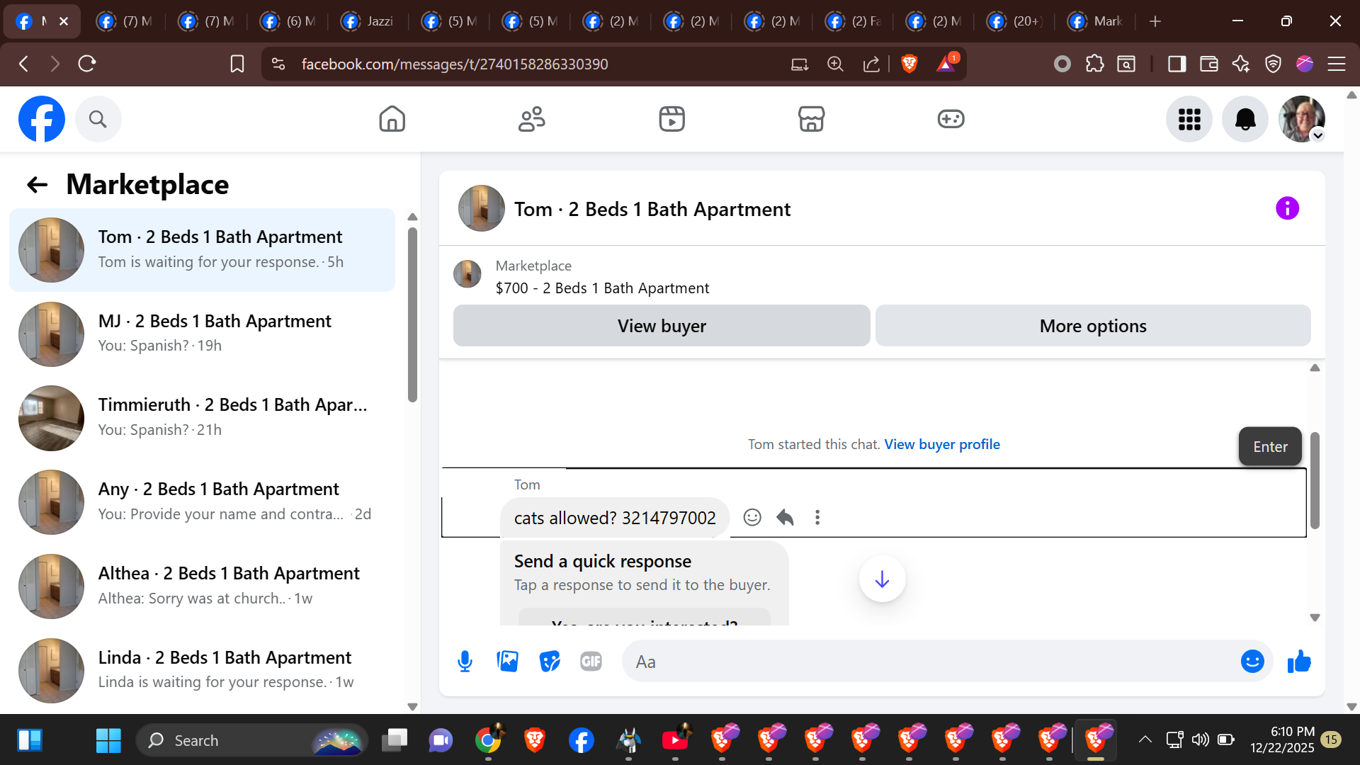
Task: Open conversation info purple icon
Action: pos(1287,208)
